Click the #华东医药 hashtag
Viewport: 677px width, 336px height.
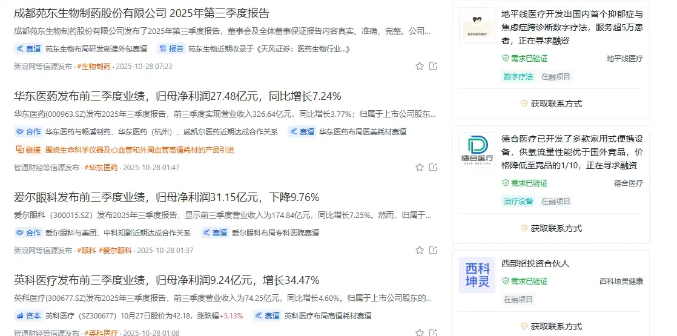click(x=101, y=168)
